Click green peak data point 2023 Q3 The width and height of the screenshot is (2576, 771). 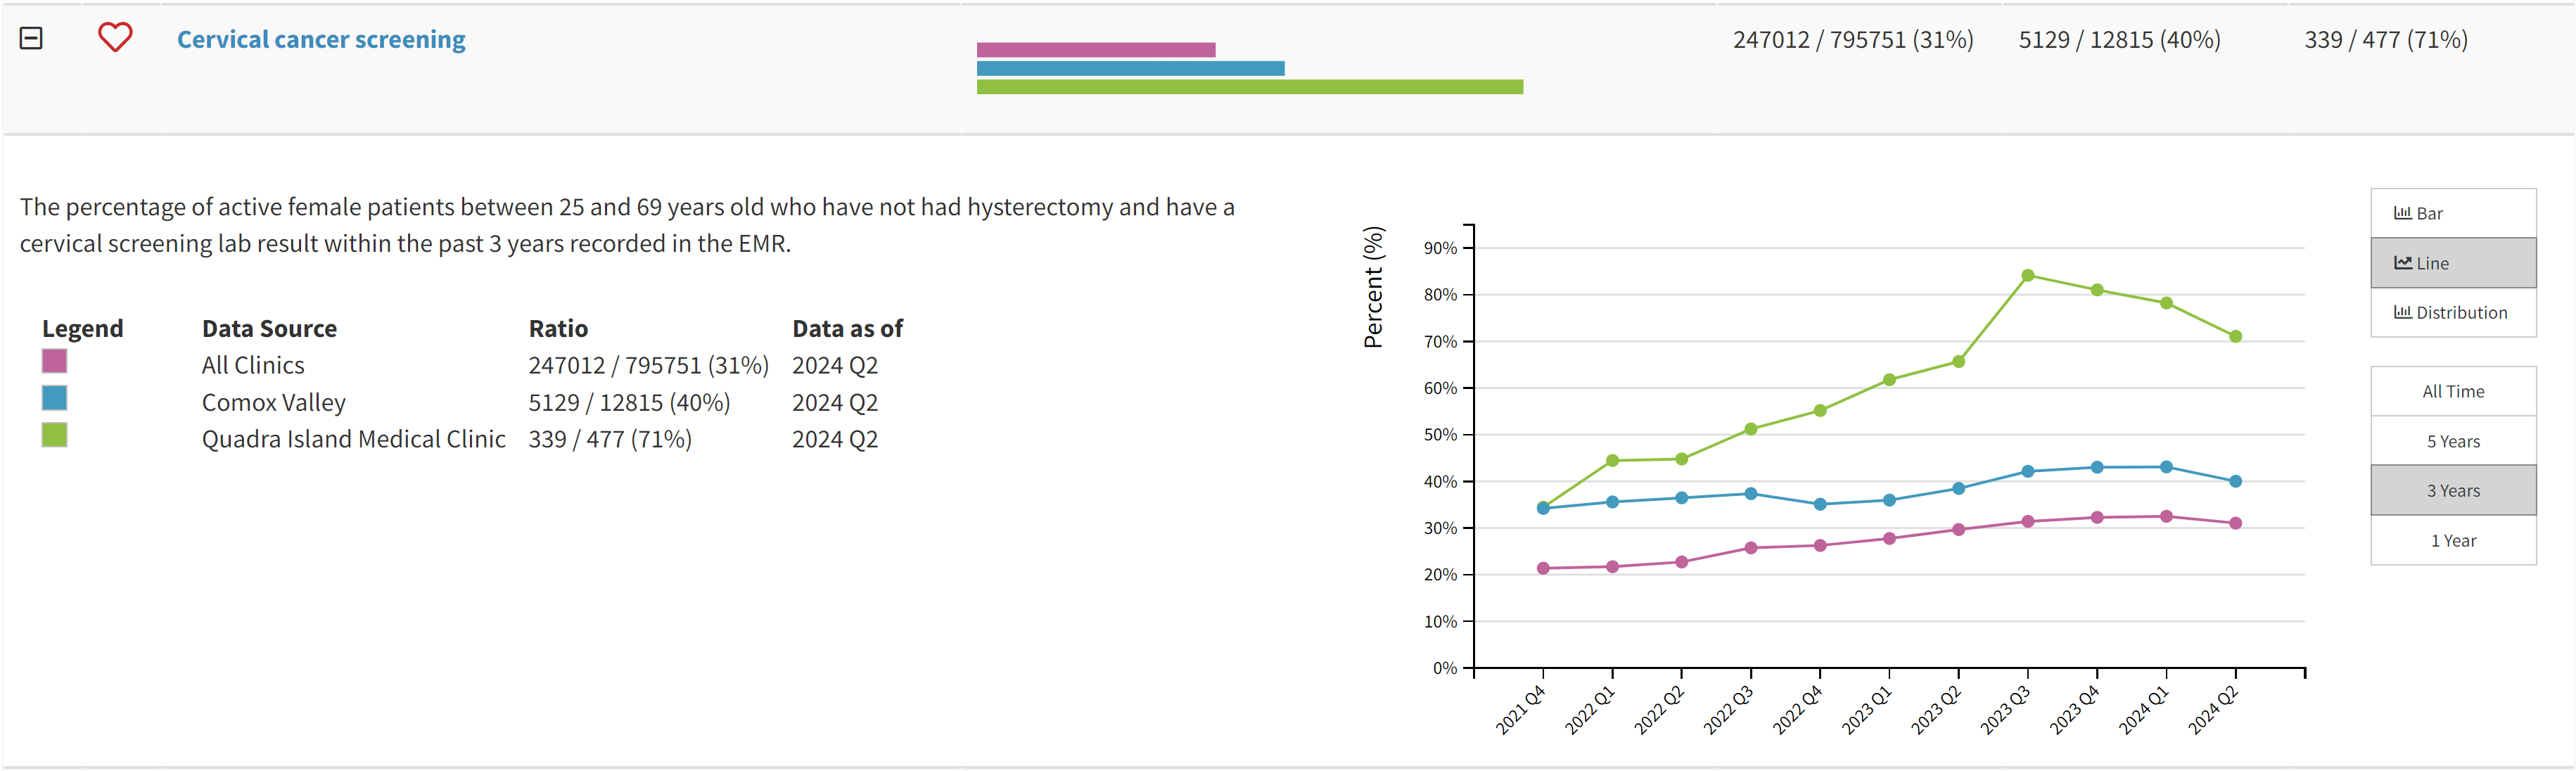(x=2027, y=275)
